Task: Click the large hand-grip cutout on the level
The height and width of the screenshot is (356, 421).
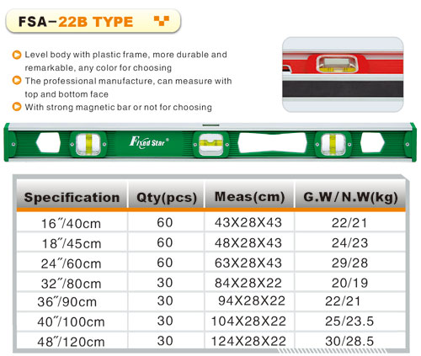Action: (272, 142)
